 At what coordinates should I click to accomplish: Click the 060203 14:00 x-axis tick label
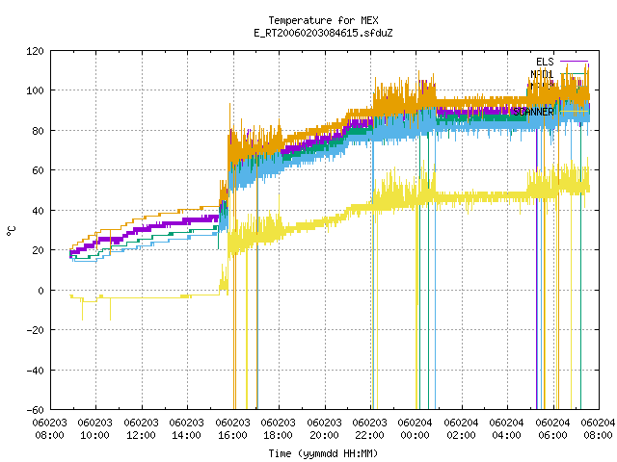tap(186, 428)
